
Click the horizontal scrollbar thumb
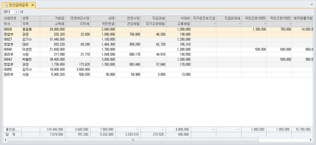click(x=133, y=139)
